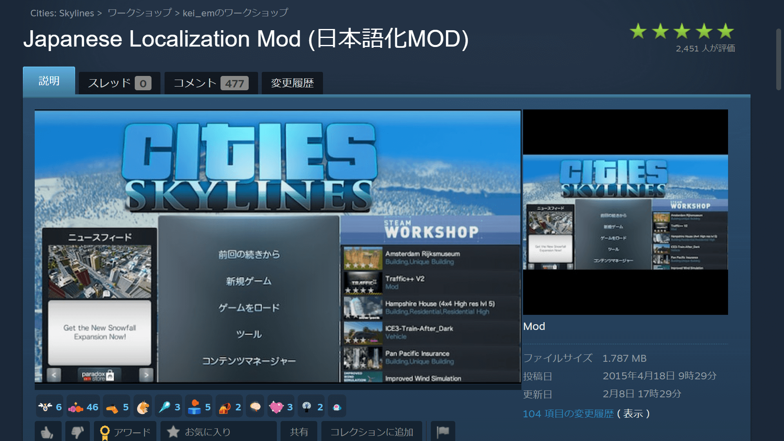The image size is (784, 441).
Task: Select the blue comet reaction icon
Action: pyautogui.click(x=169, y=406)
